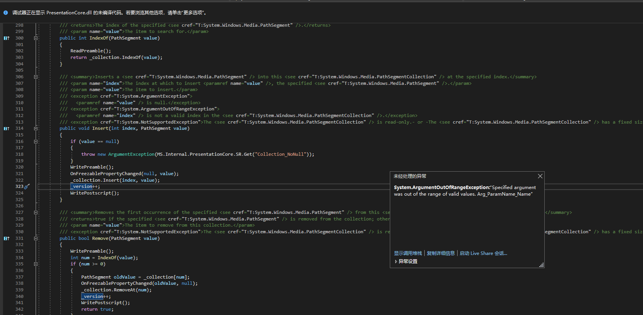Click "Collection_NoNull" string literal on line 318

click(x=280, y=154)
